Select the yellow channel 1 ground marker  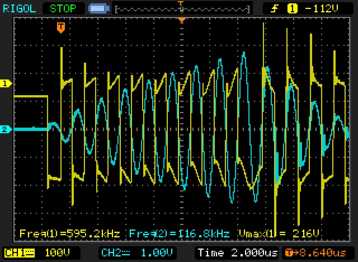(x=6, y=84)
